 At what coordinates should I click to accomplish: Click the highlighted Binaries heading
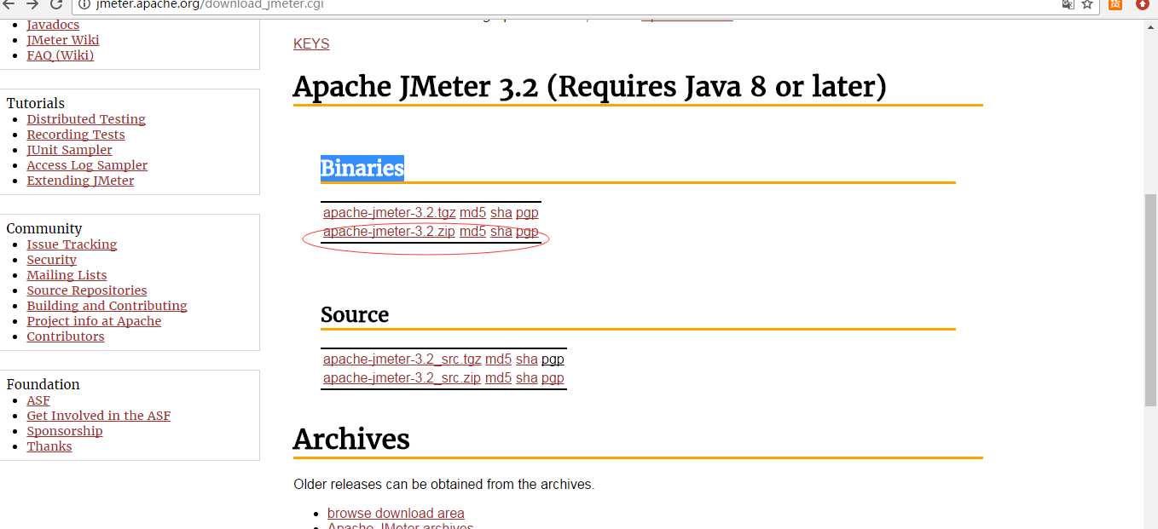pyautogui.click(x=362, y=169)
